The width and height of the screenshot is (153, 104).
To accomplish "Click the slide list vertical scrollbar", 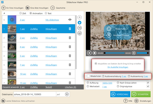I will (x=76, y=42).
